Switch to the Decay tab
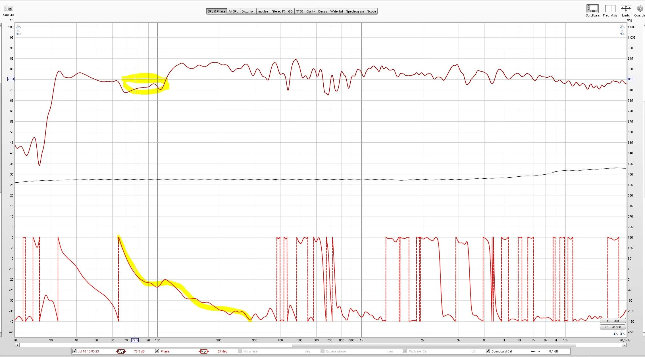This screenshot has width=645, height=357. pos(322,11)
